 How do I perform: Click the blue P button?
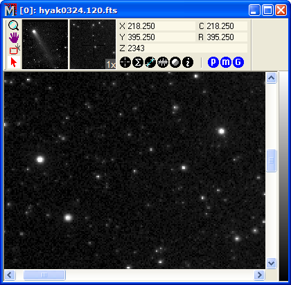coord(213,62)
